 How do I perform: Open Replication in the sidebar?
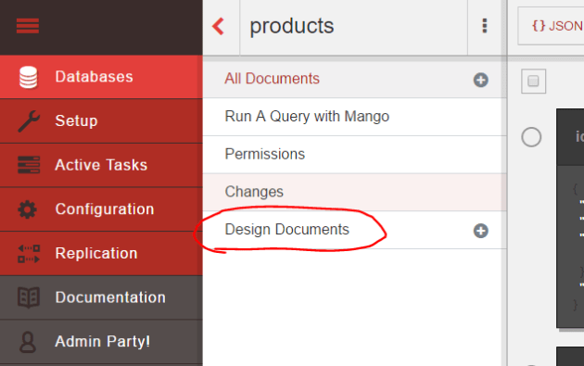pos(101,254)
